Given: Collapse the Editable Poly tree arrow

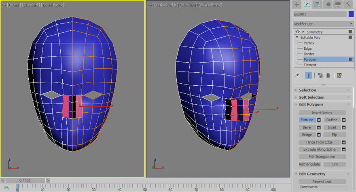Looking at the screenshot, I should 297,37.
